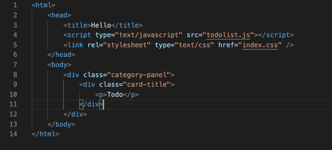This screenshot has height=150, width=332.
Task: Click the closing title tag on line 3
Action: tap(127, 25)
